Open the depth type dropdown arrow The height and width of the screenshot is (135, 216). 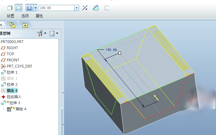(x=35, y=8)
